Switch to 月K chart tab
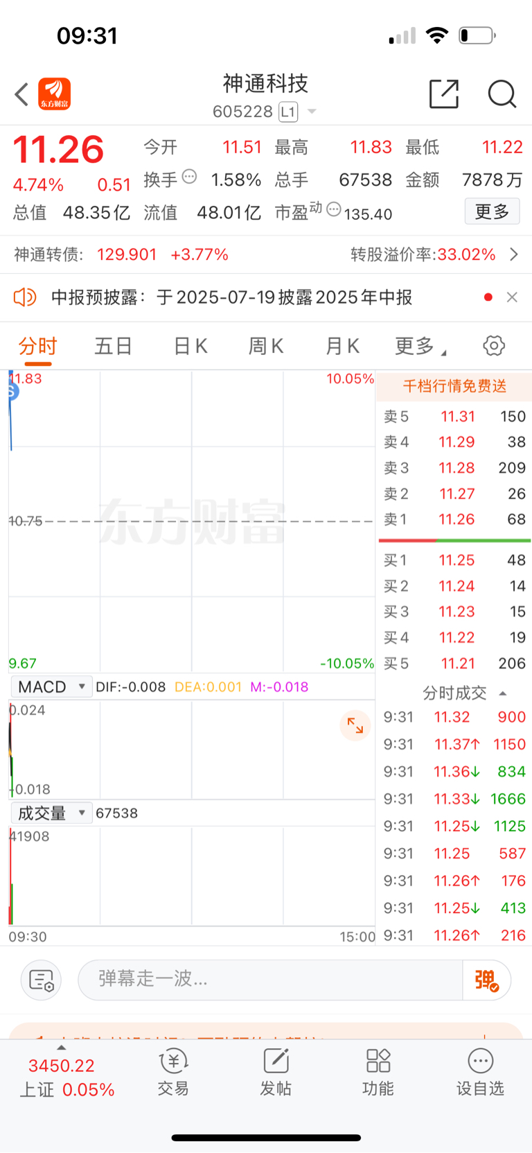Screen dimensions: 532x1153 [x=342, y=346]
